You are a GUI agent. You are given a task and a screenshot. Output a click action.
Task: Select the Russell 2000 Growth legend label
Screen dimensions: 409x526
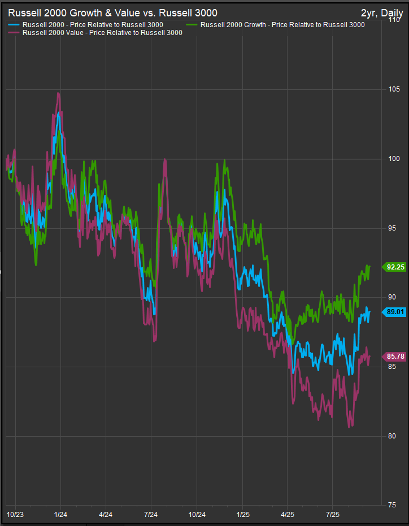pyautogui.click(x=282, y=25)
